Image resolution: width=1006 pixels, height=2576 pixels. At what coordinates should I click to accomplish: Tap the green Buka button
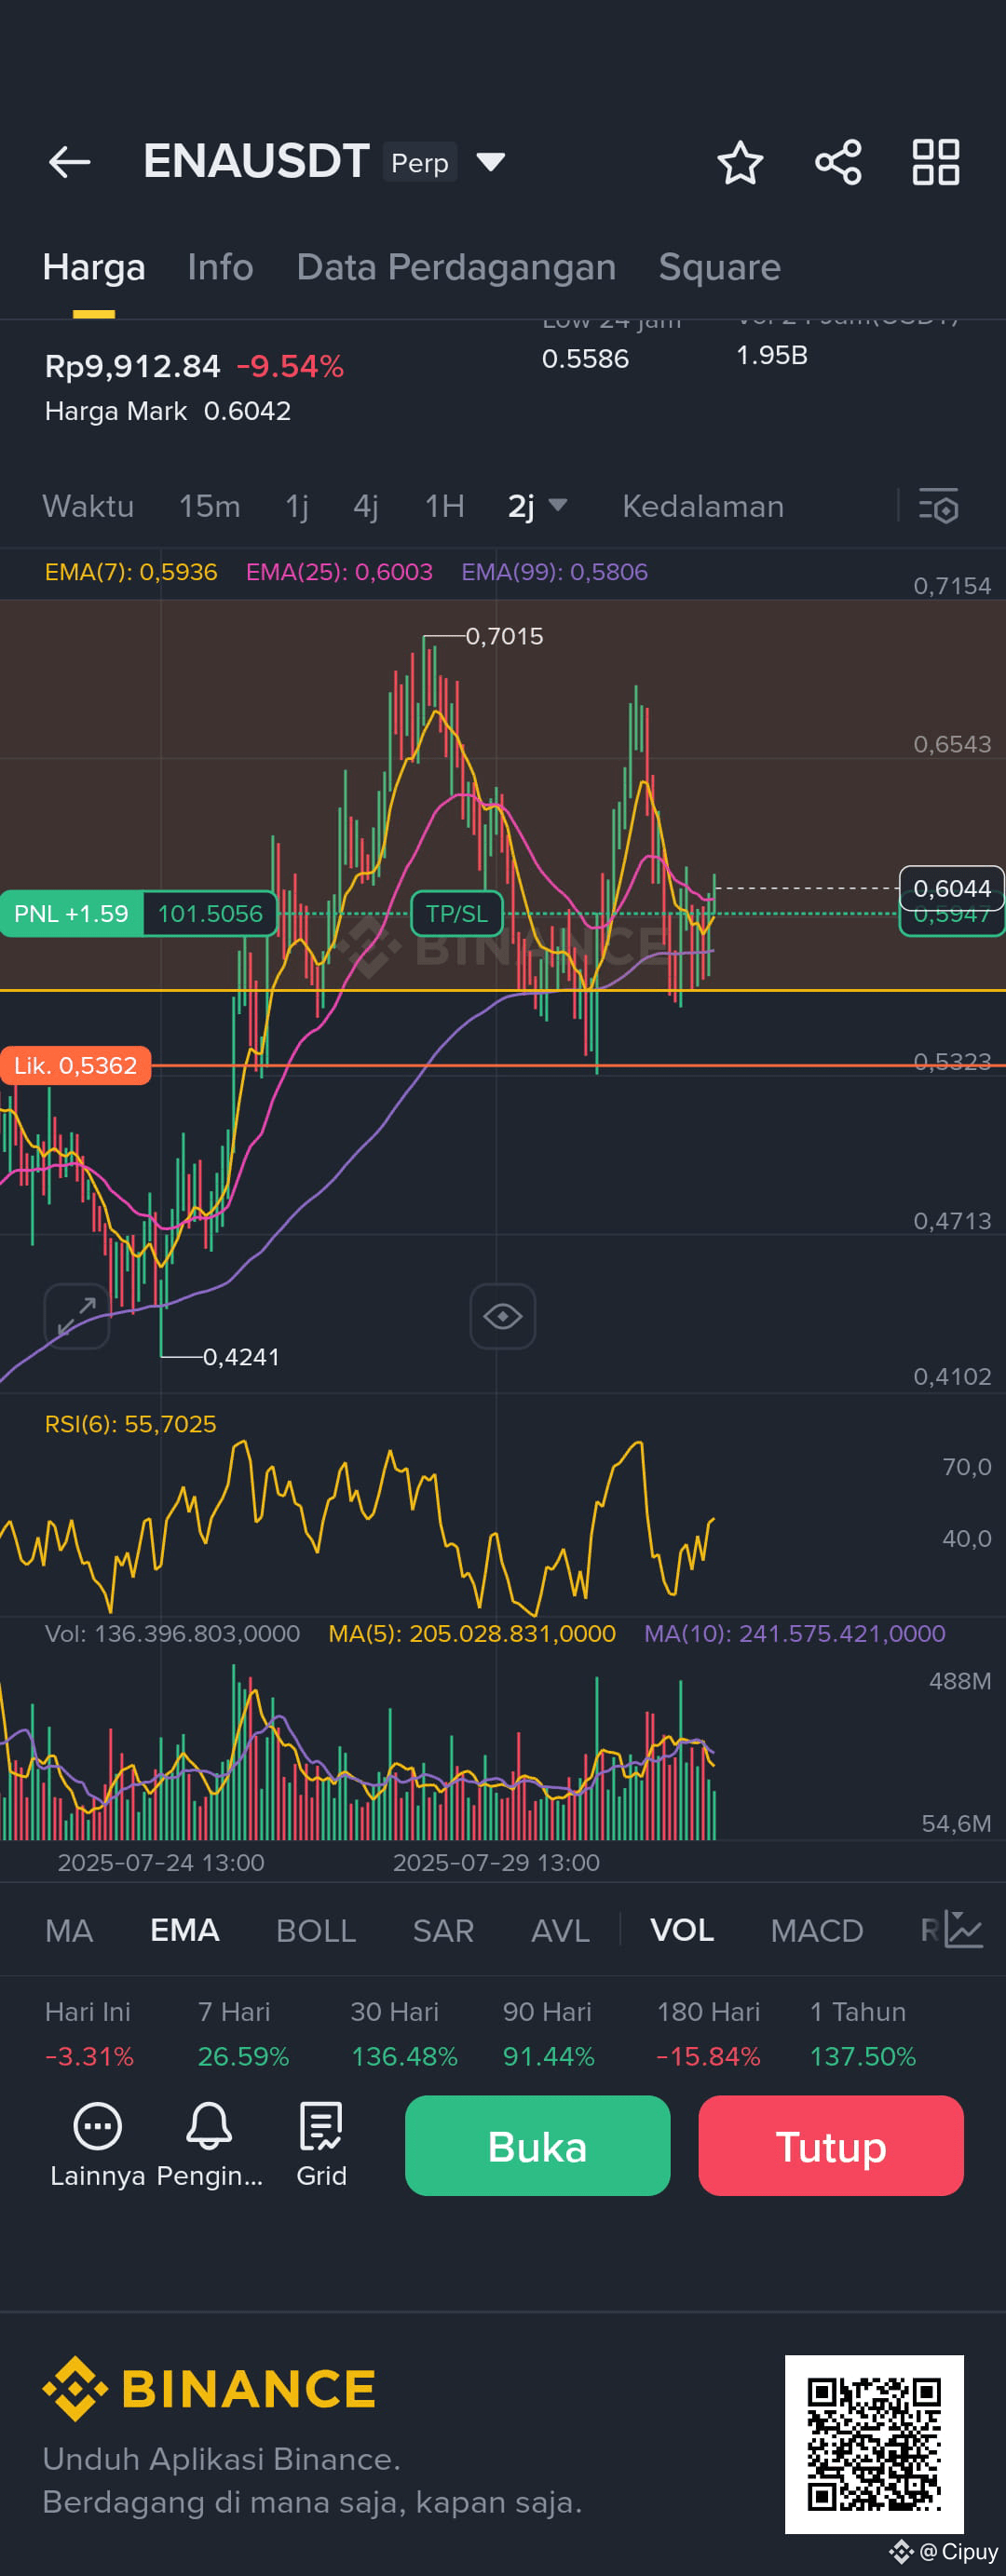(x=537, y=2145)
